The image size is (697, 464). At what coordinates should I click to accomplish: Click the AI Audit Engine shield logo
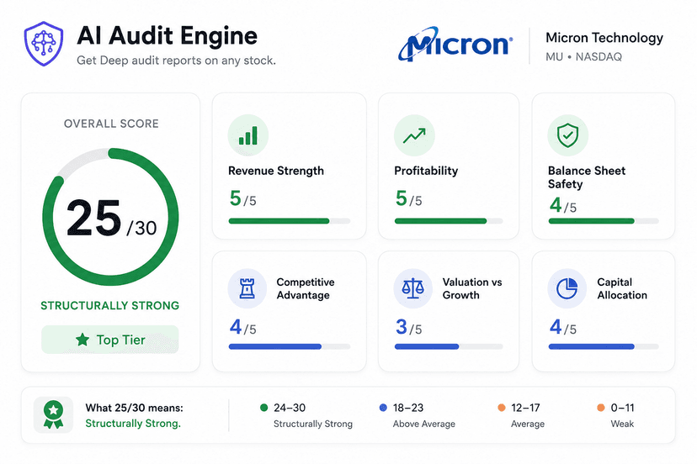(x=44, y=44)
